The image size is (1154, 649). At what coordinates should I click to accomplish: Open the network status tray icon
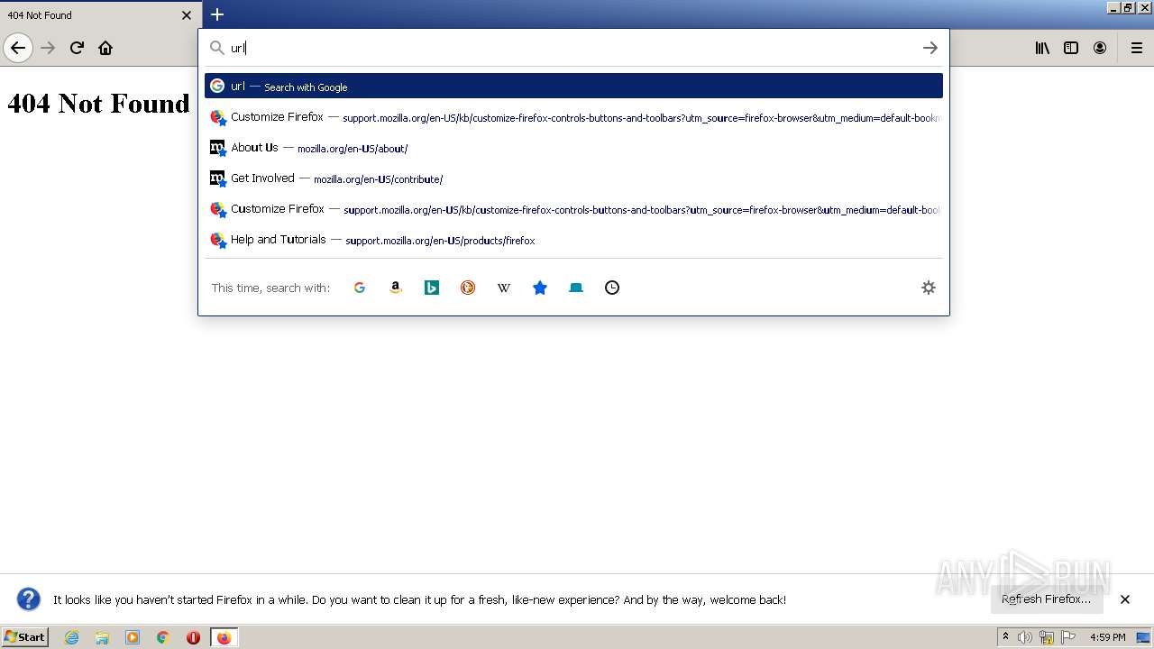point(1046,637)
